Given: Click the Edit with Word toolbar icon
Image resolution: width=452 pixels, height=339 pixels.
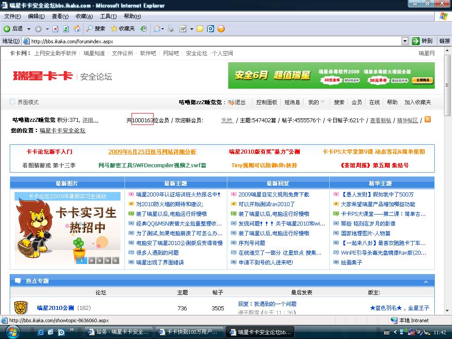Looking at the screenshot, I should (x=183, y=29).
